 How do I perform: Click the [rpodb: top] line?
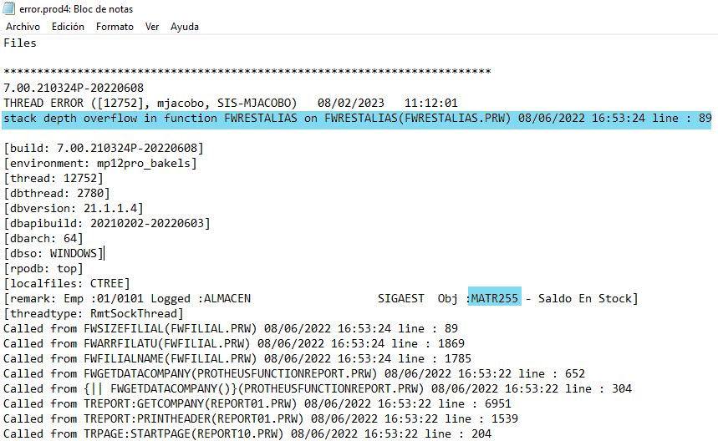(x=43, y=269)
